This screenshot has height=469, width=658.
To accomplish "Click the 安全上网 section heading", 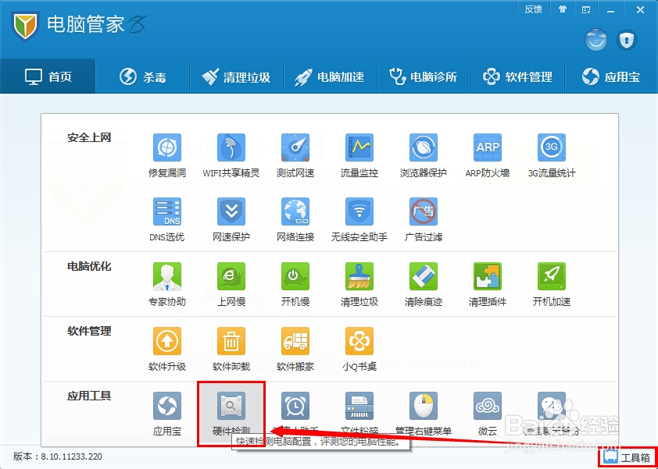I will 89,137.
